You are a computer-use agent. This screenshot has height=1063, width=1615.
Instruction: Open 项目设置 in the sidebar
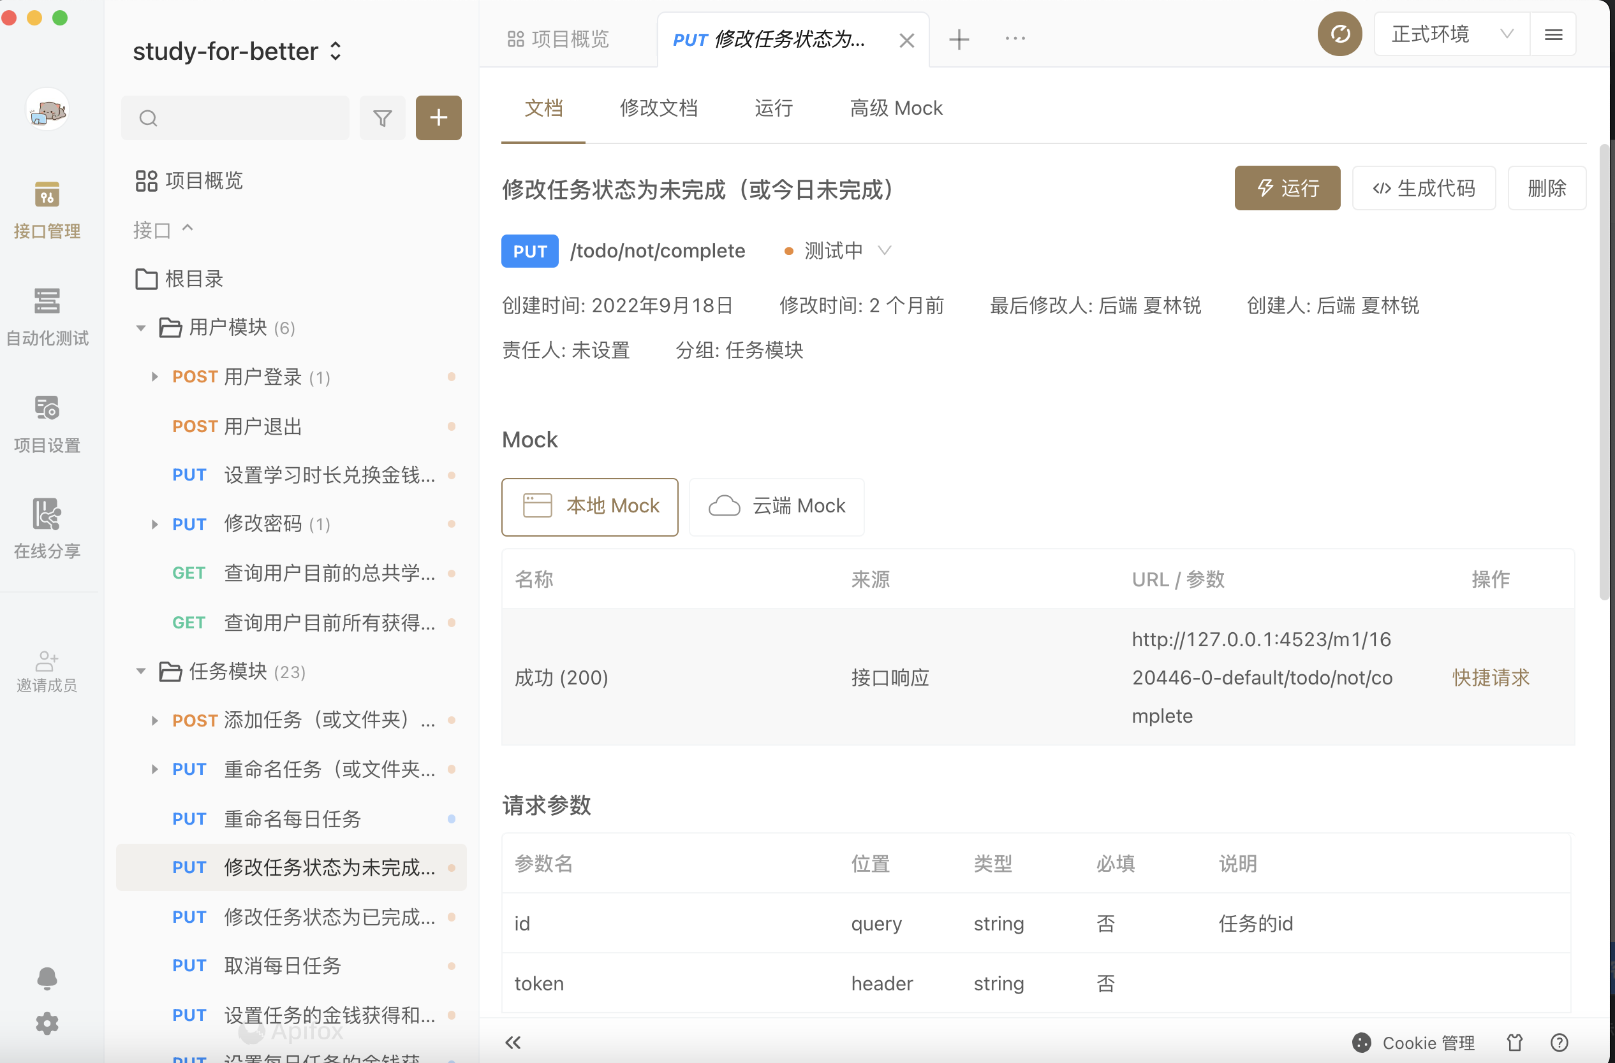47,424
